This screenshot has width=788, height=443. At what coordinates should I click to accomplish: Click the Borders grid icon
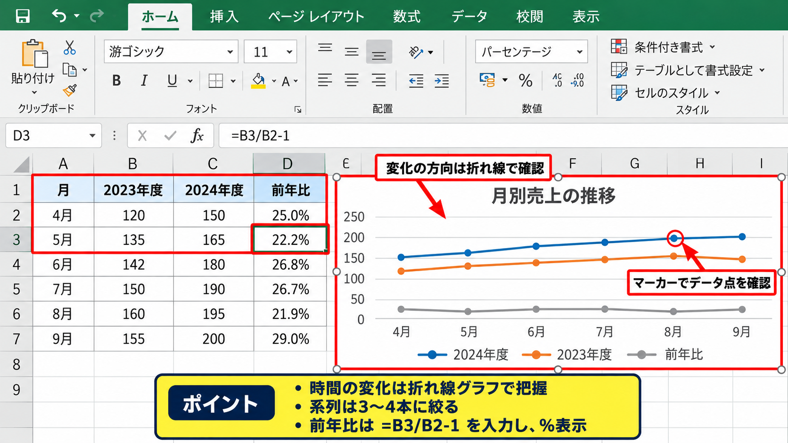(x=216, y=81)
